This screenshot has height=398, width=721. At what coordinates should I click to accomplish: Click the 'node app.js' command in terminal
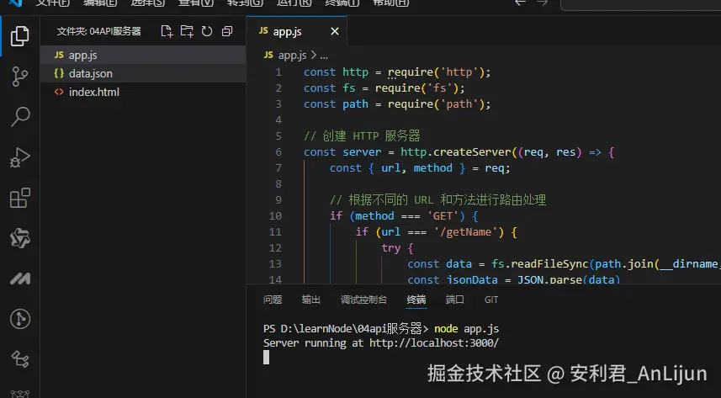click(466, 328)
